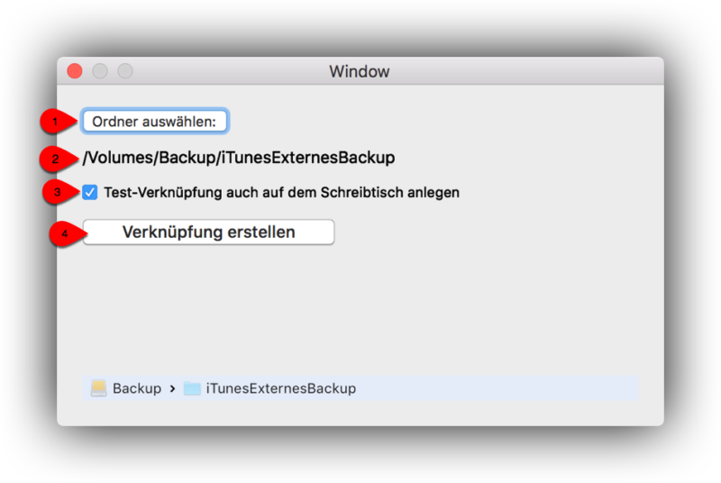This screenshot has height=483, width=721.
Task: Click empty area of the path bar
Action: coord(497,388)
